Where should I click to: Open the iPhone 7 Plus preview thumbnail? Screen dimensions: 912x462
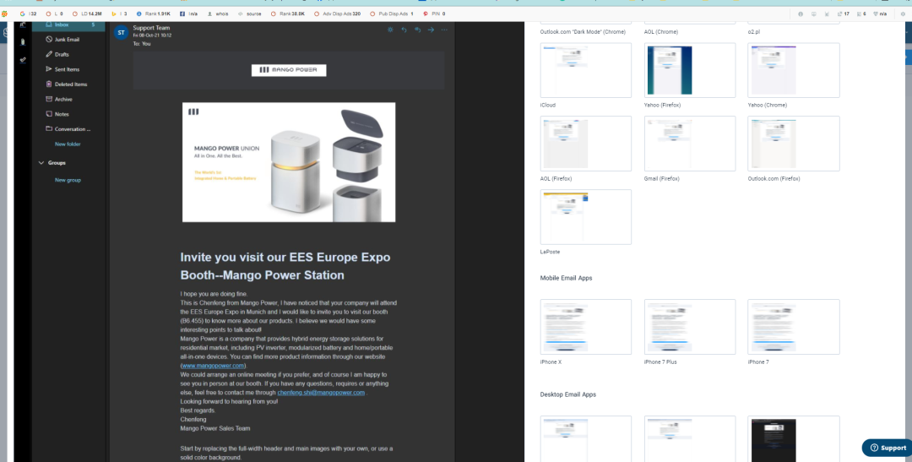[x=690, y=327]
